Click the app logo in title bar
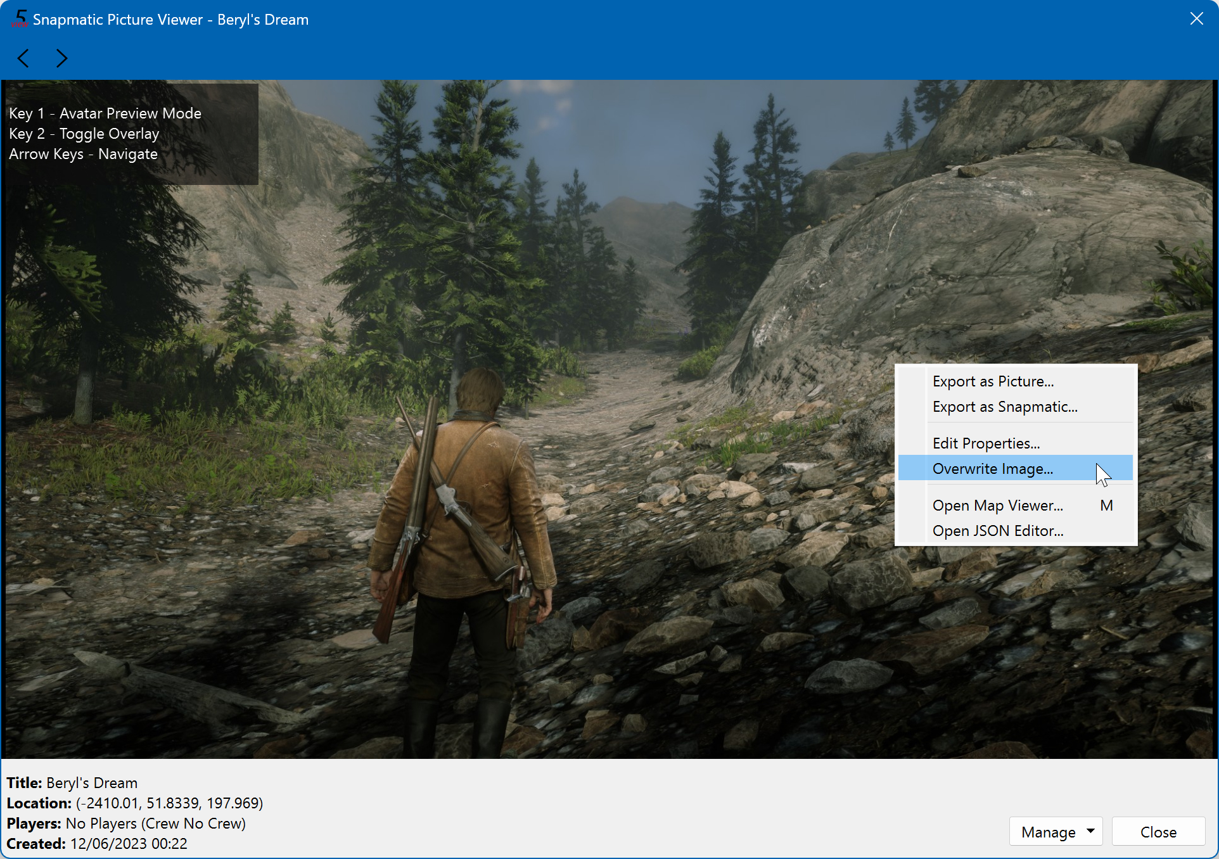 [x=20, y=19]
